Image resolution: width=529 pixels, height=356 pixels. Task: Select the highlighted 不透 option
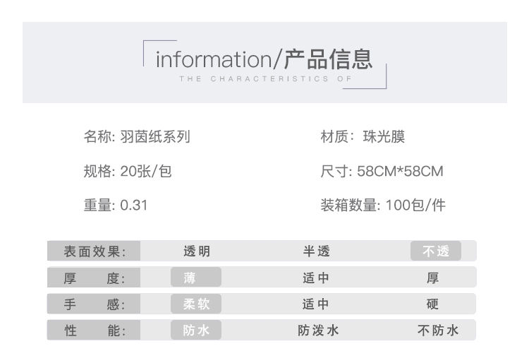click(x=436, y=251)
